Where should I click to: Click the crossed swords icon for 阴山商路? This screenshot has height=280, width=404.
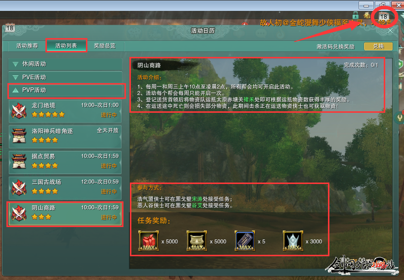19,213
